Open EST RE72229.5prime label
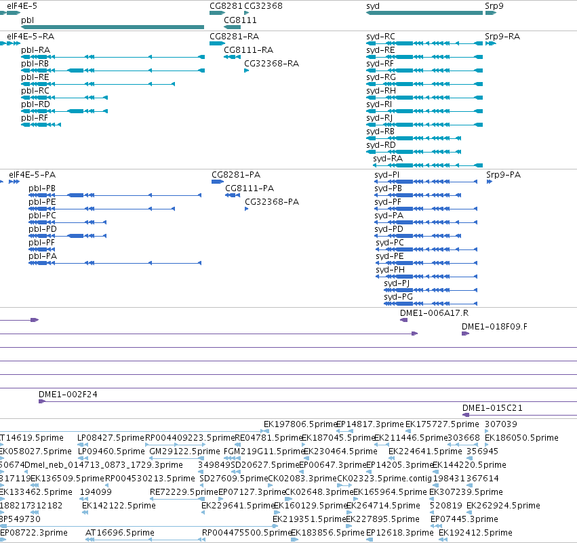Viewport: 577px width, 543px height. pyautogui.click(x=184, y=492)
